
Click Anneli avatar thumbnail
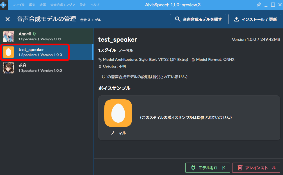(8, 36)
